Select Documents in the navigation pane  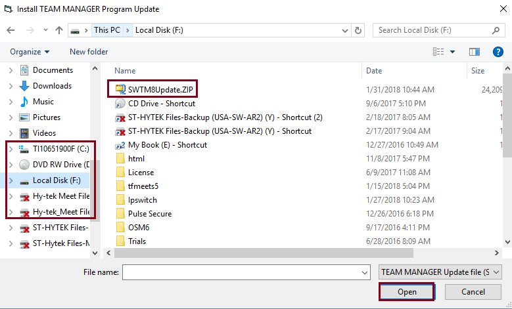pos(53,70)
